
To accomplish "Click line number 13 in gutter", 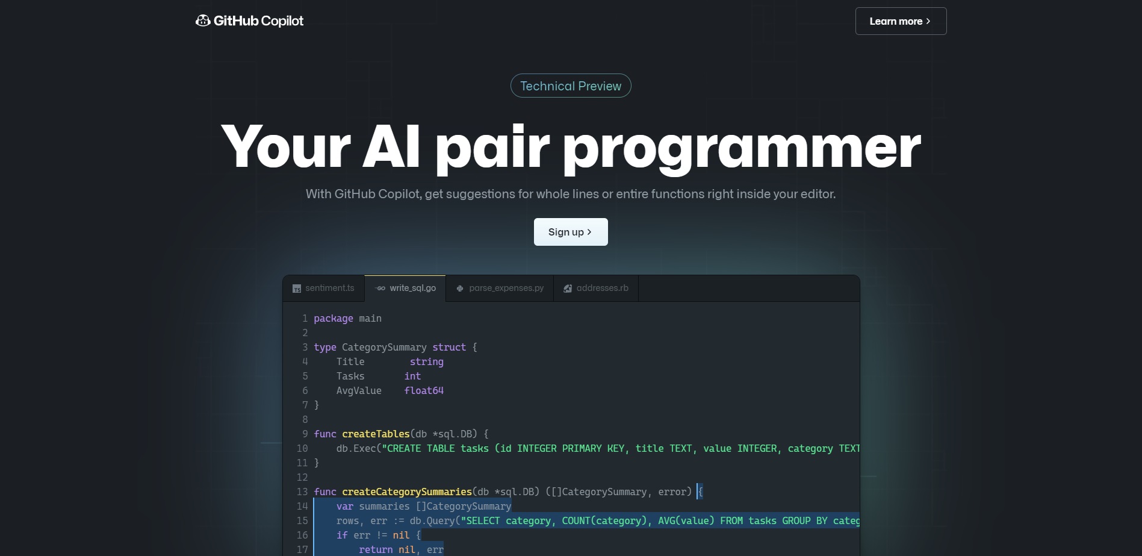I will click(302, 492).
